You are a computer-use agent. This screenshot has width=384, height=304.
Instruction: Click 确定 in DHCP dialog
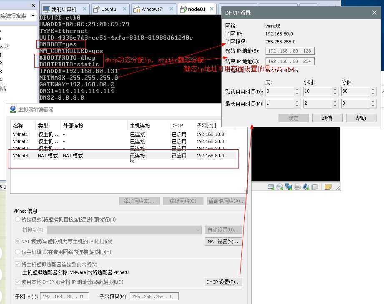(x=294, y=118)
